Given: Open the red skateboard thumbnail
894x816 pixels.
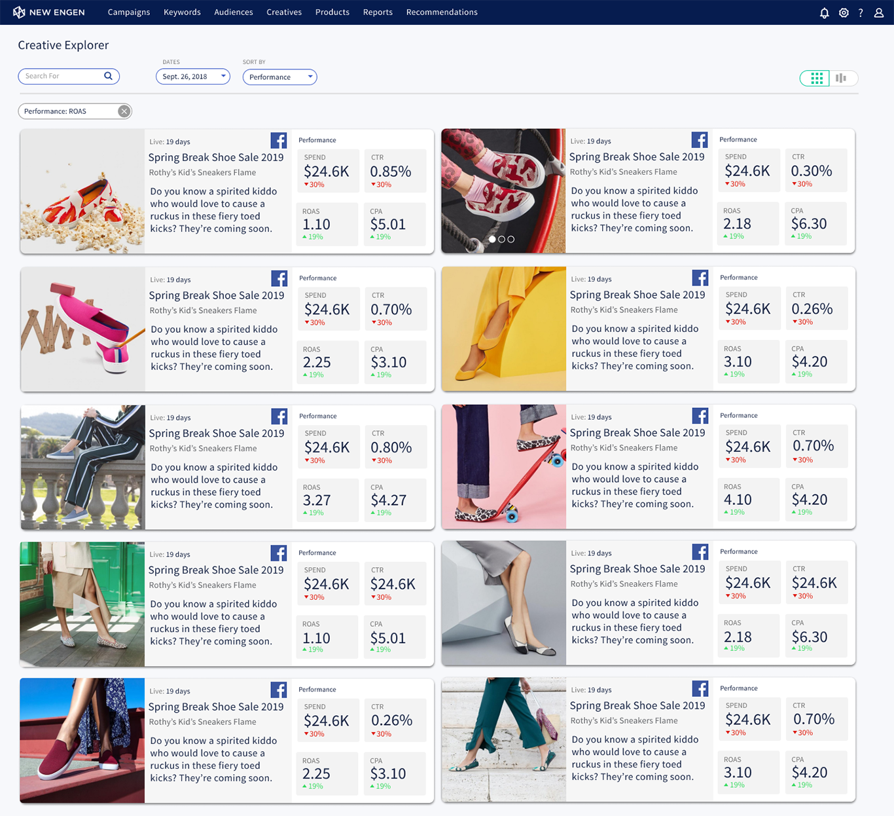Looking at the screenshot, I should 504,467.
